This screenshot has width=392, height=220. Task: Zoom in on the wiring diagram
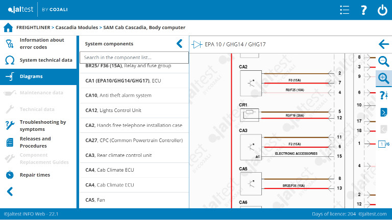click(x=384, y=78)
